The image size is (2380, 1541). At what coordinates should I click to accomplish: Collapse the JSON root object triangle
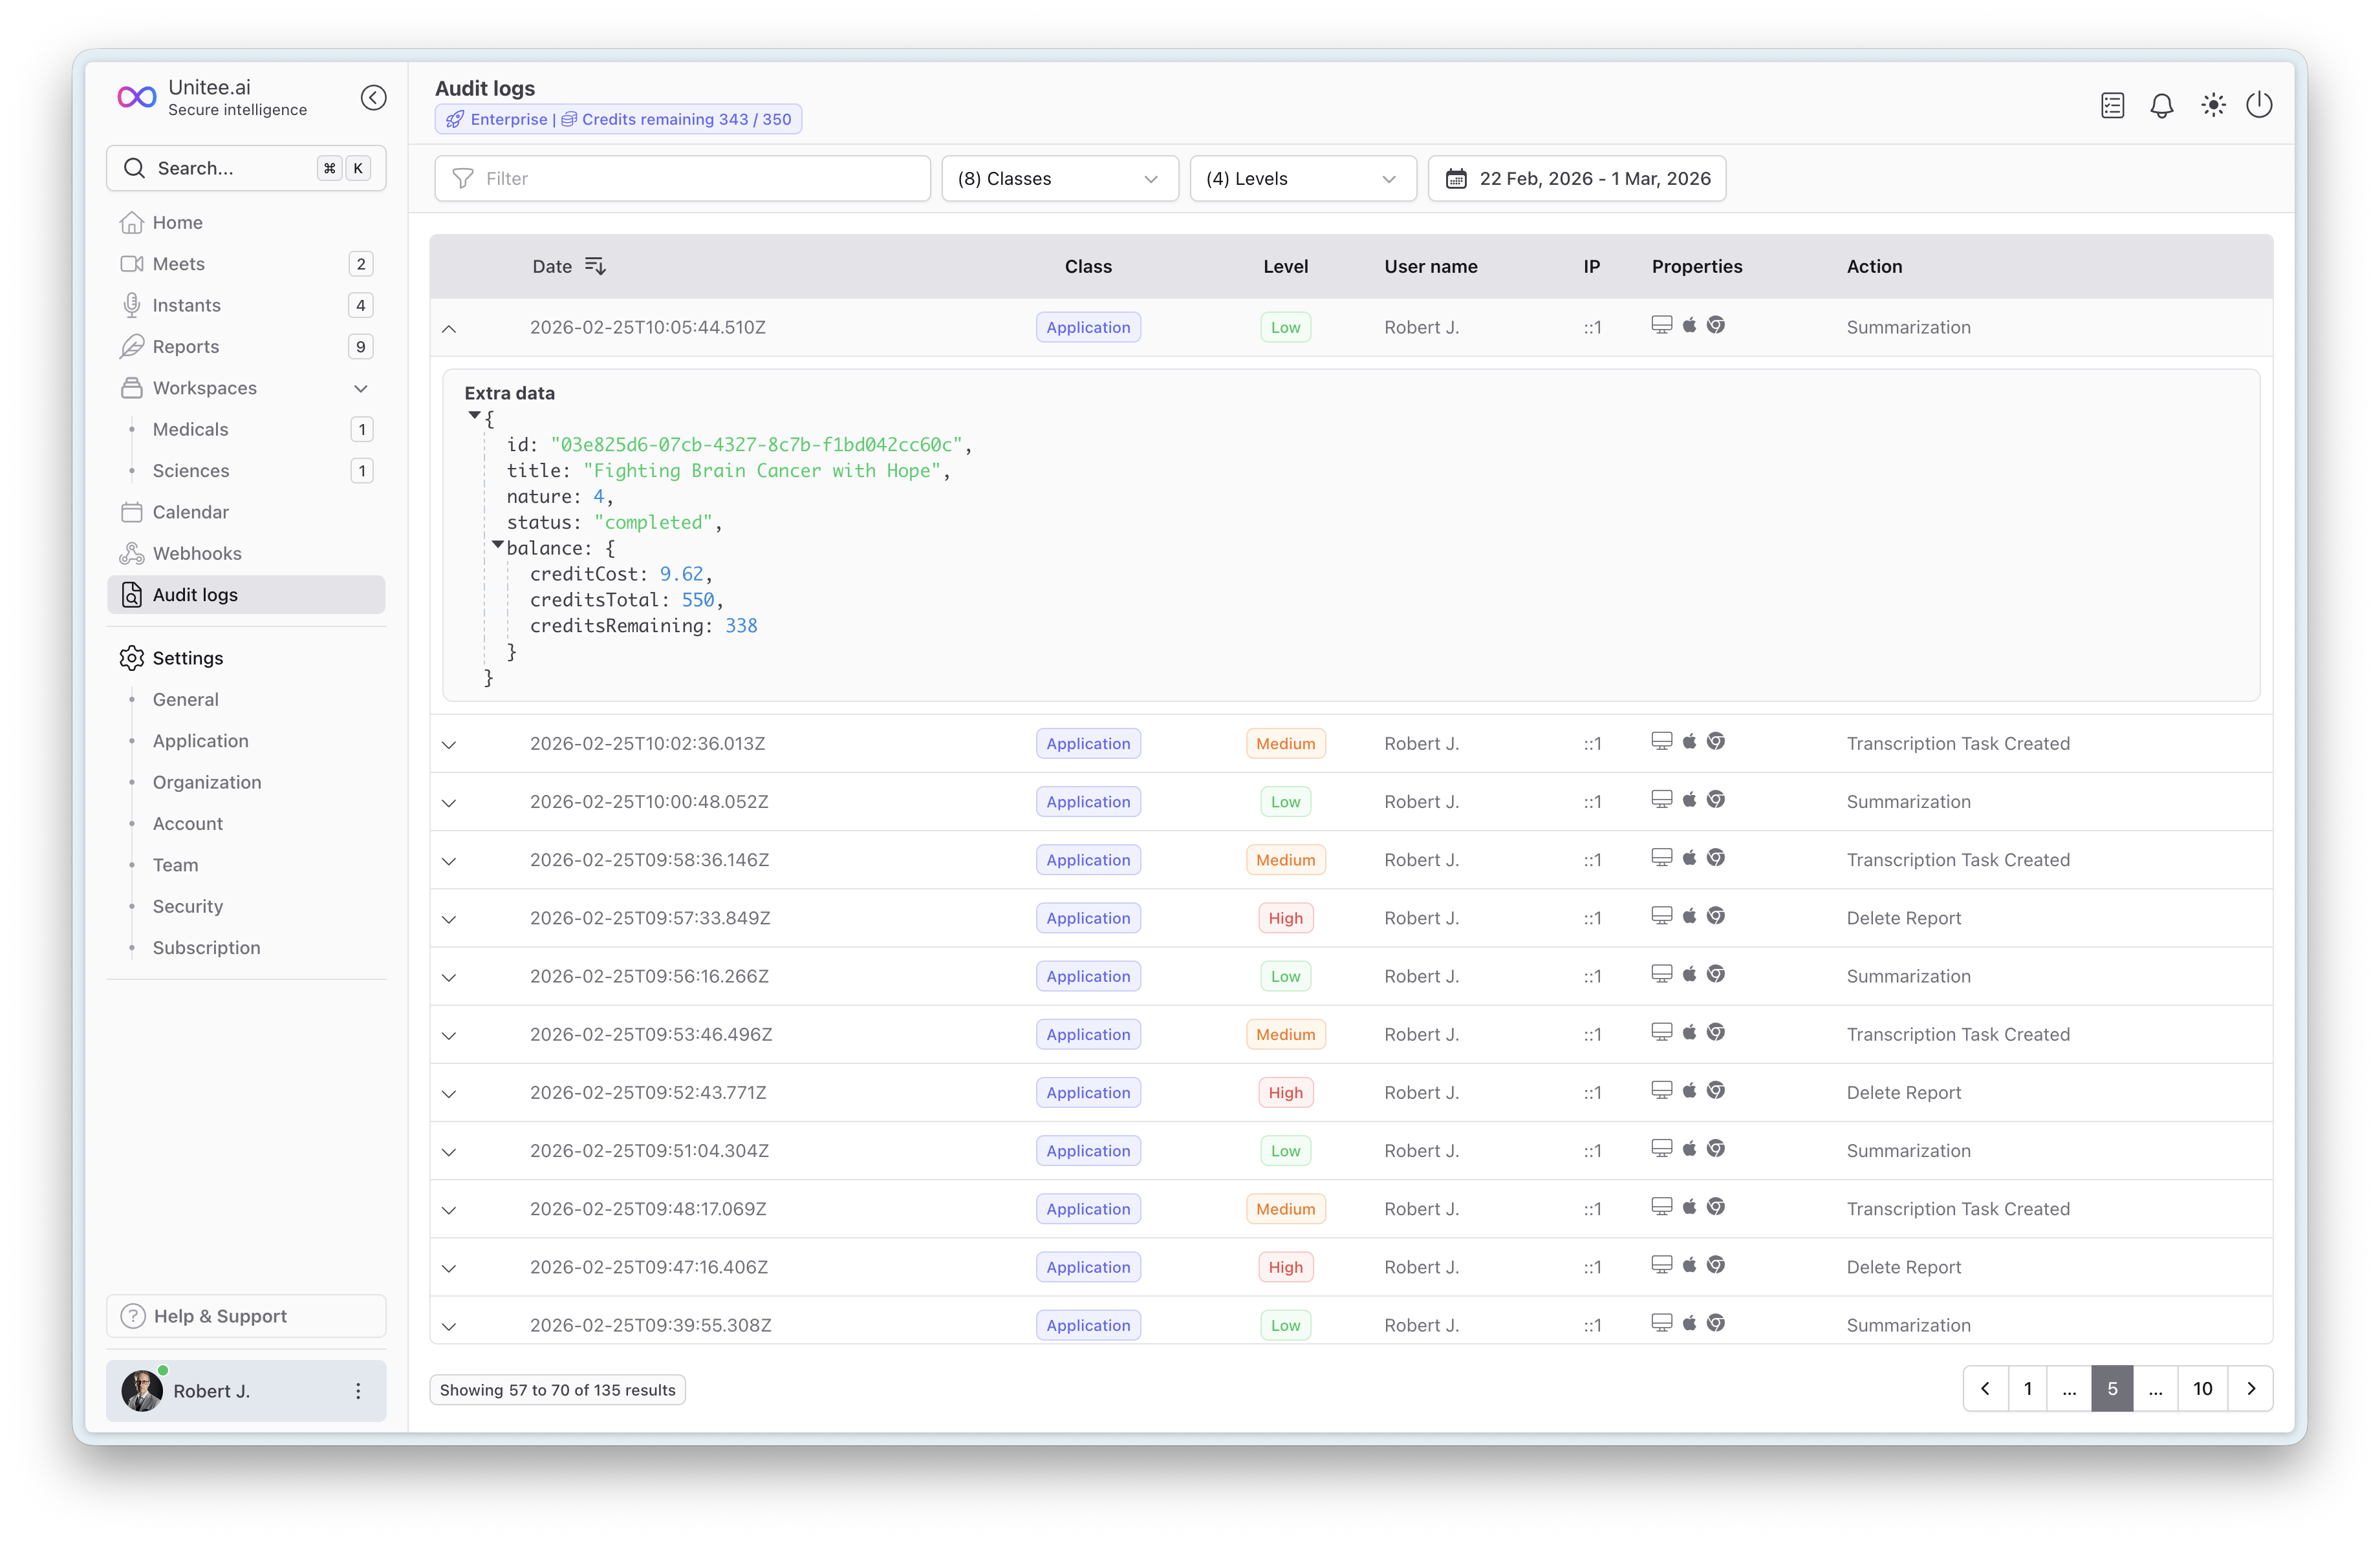pyautogui.click(x=474, y=415)
